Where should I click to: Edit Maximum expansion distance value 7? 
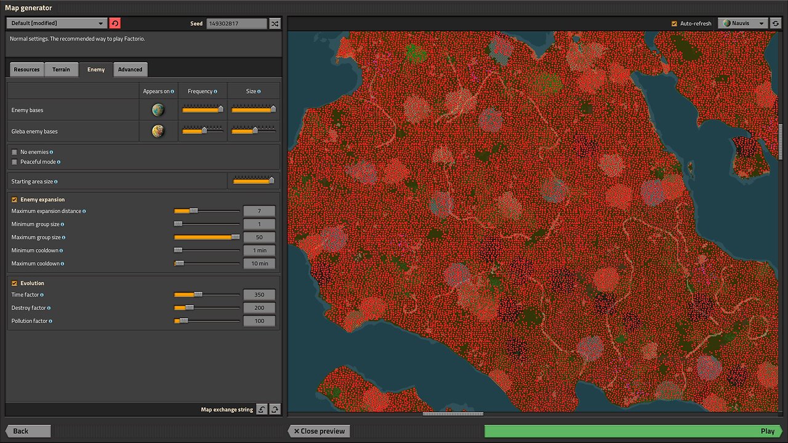259,211
